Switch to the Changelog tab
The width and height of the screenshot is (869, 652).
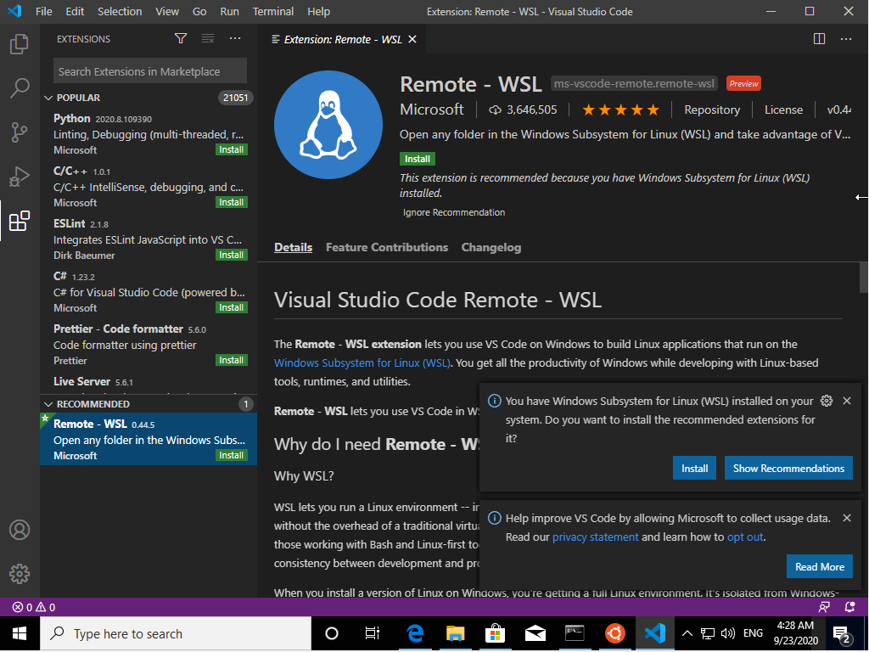[491, 248]
